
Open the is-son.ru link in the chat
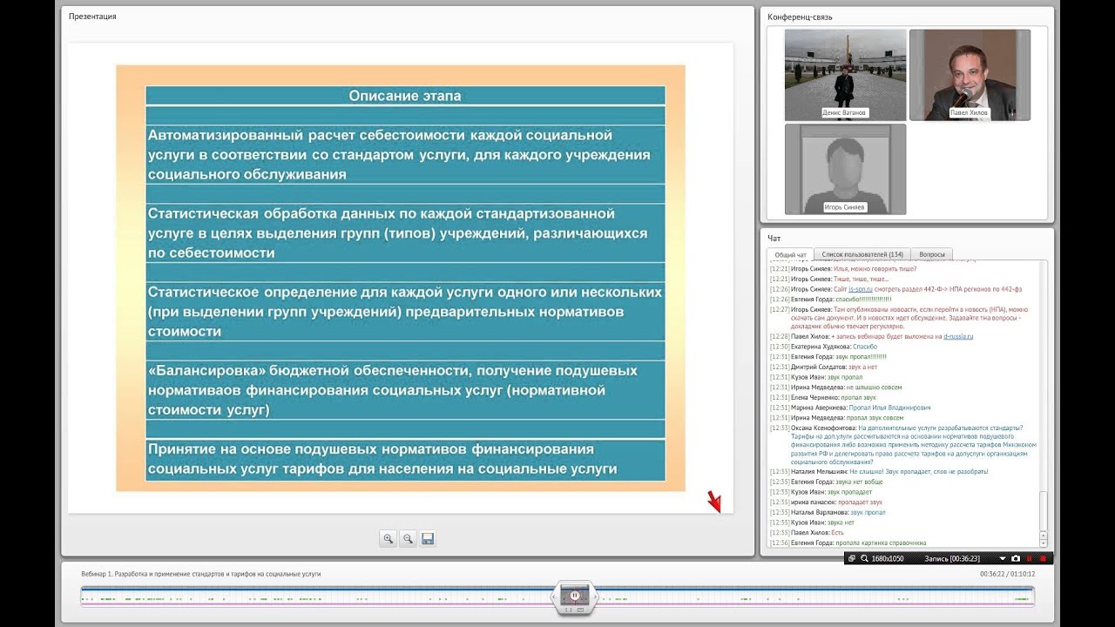[859, 288]
